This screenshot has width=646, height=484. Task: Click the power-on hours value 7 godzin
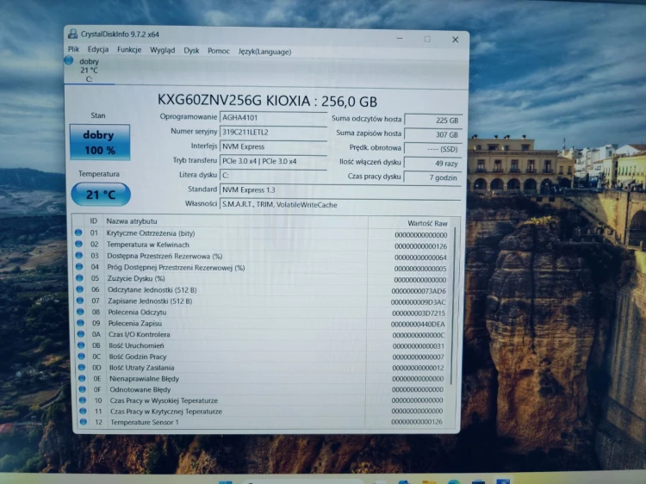tap(432, 177)
